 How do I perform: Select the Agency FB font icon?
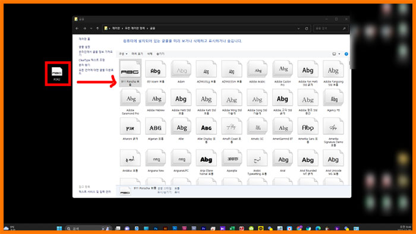pyautogui.click(x=333, y=98)
